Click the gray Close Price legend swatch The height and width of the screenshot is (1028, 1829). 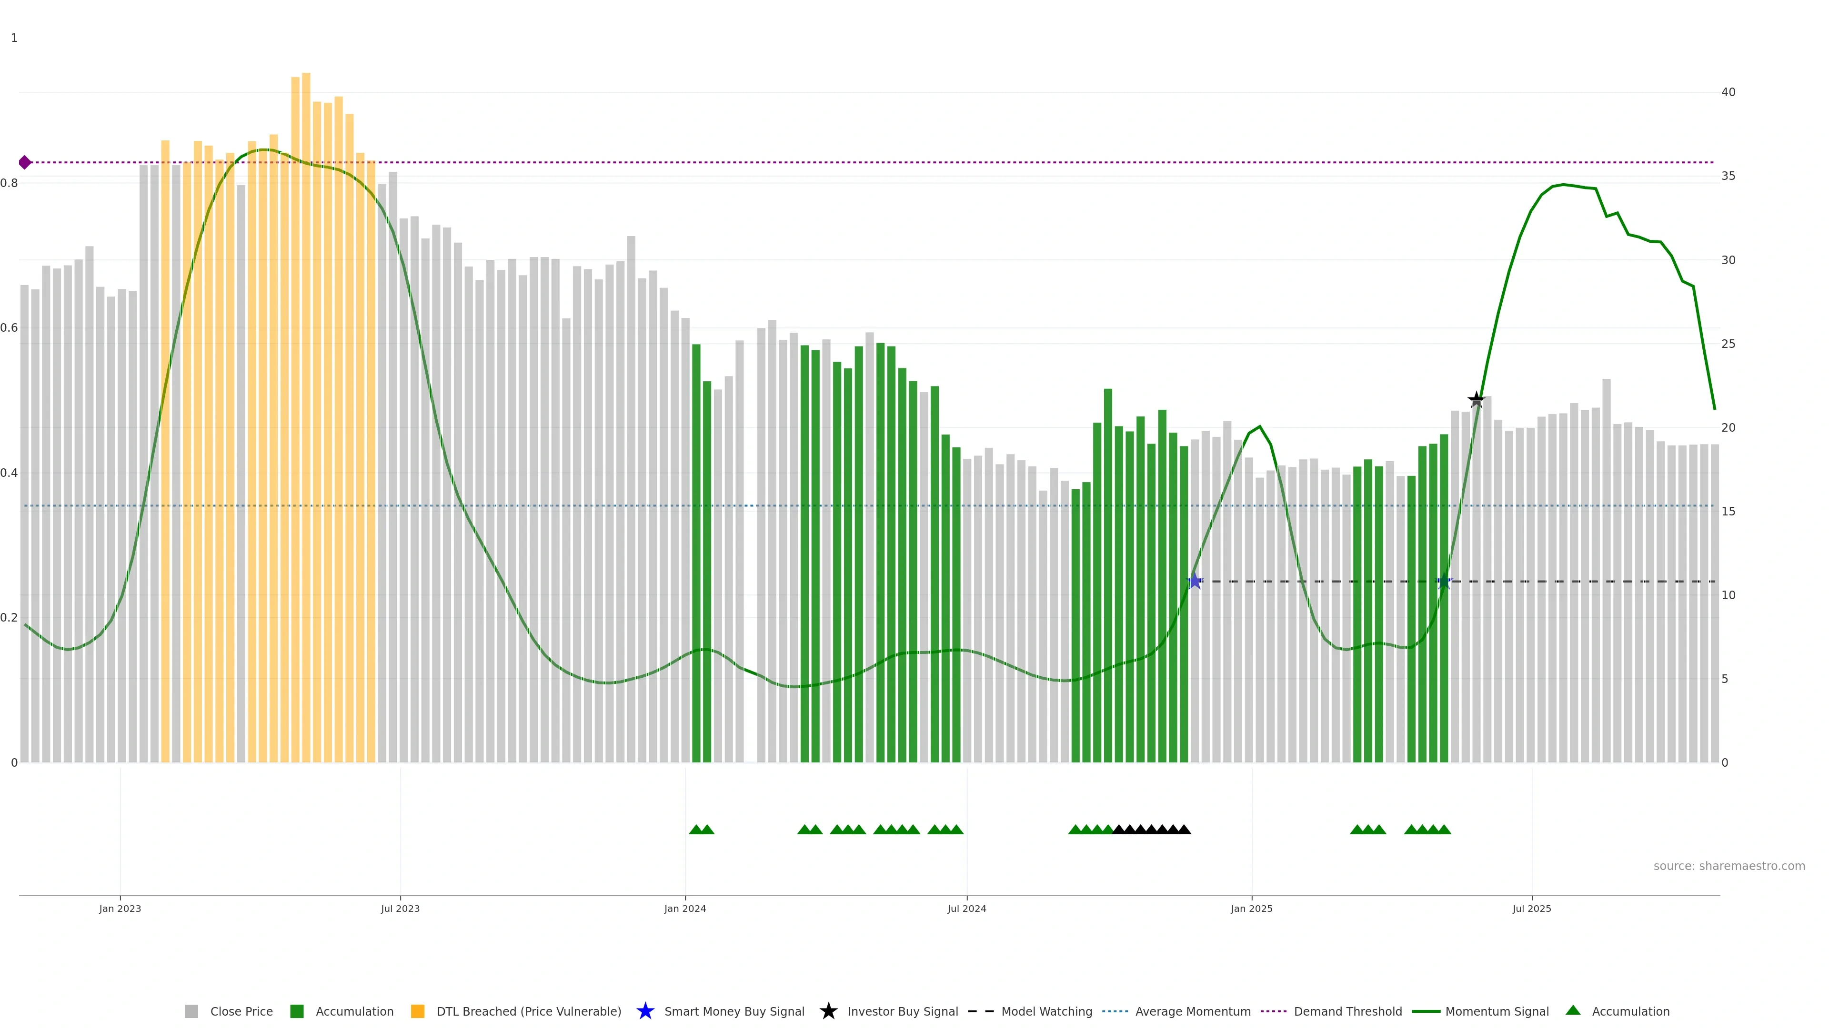click(191, 1011)
